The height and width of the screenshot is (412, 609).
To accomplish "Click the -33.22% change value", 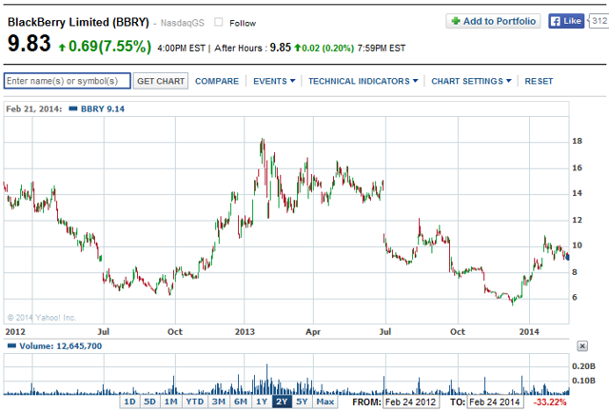I will [549, 402].
